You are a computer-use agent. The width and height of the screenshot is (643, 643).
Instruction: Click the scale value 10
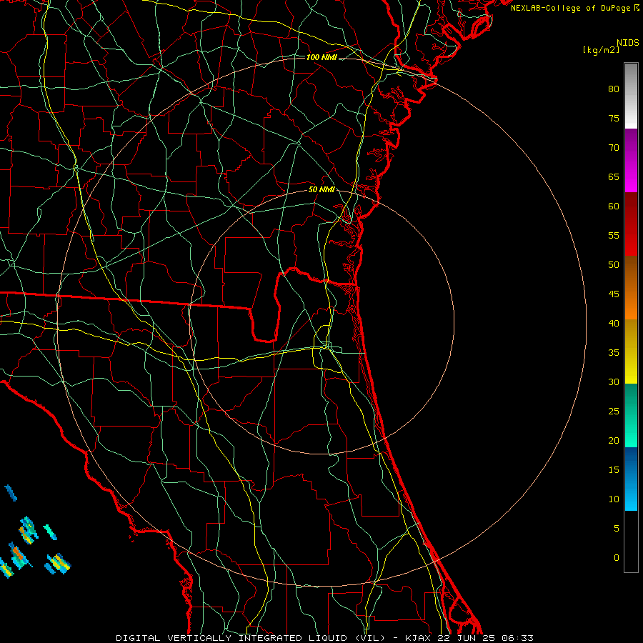614,499
